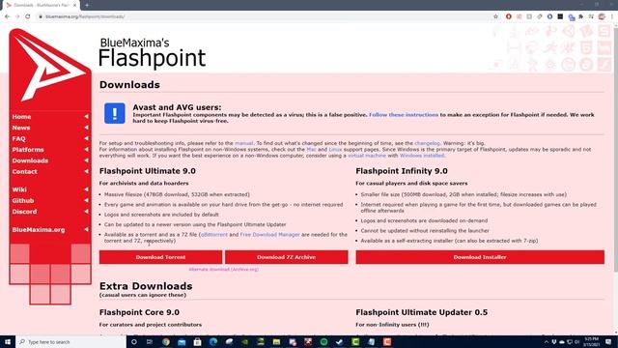Screen dimensions: 618x348
Task: Open the 'Windows installed' link
Action: tap(422, 156)
